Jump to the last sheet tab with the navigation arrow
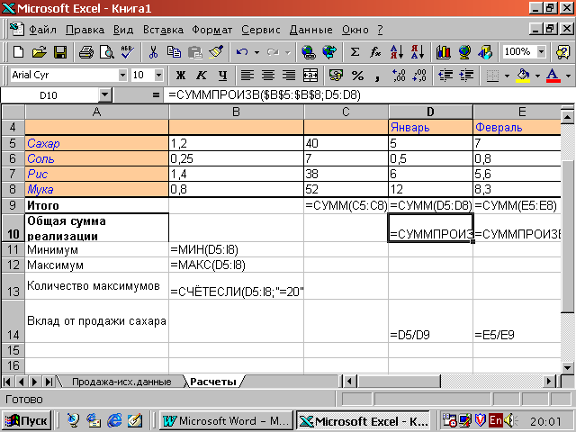Screen dimensions: 576x432 coord(48,382)
